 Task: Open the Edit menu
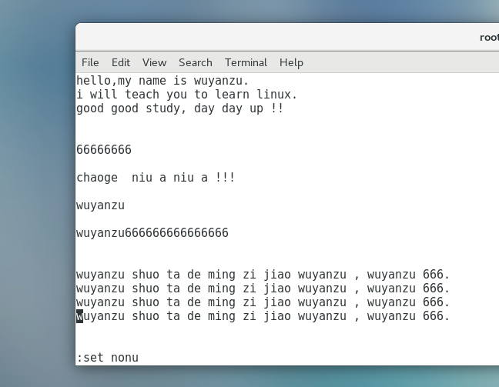(121, 62)
